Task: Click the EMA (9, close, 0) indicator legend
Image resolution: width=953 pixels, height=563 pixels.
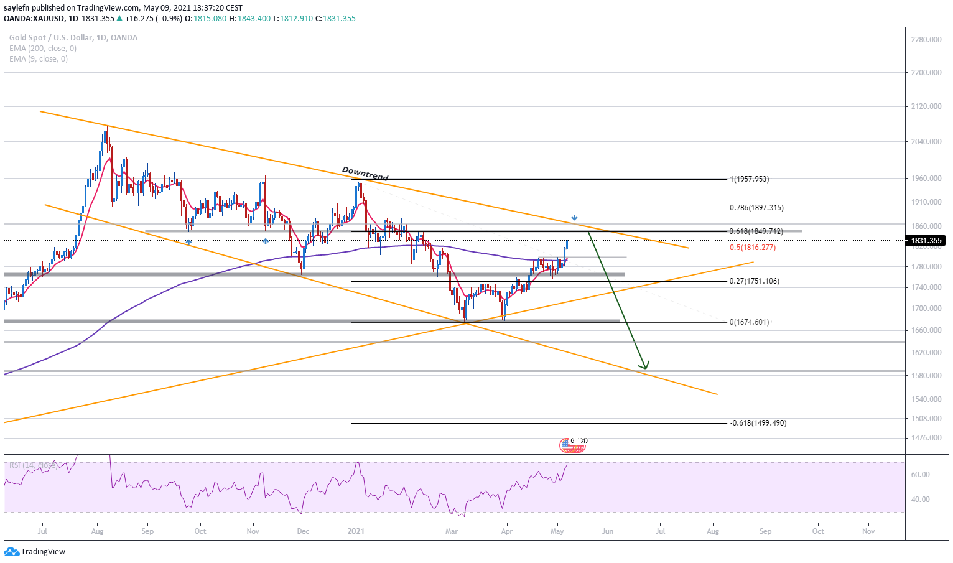Action: click(39, 59)
